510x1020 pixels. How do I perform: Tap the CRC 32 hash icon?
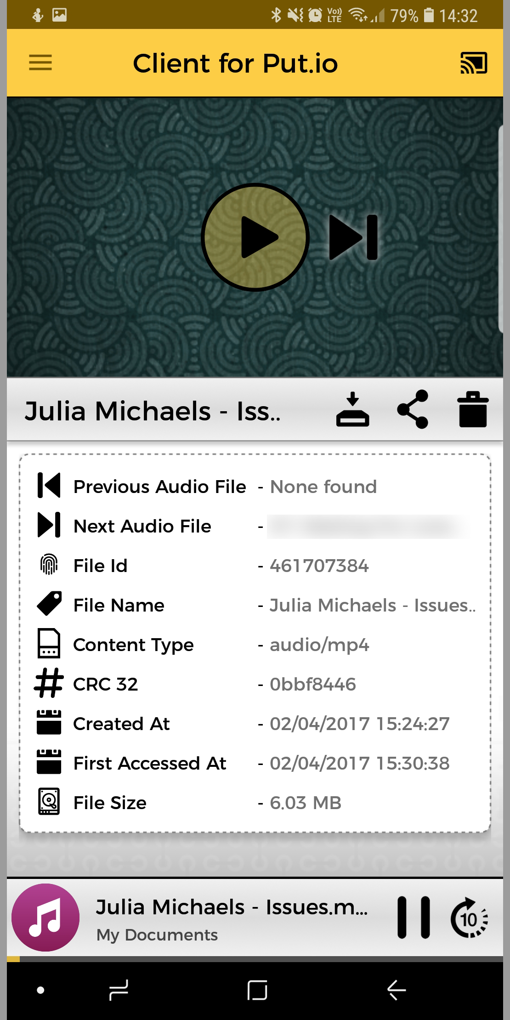tap(49, 683)
